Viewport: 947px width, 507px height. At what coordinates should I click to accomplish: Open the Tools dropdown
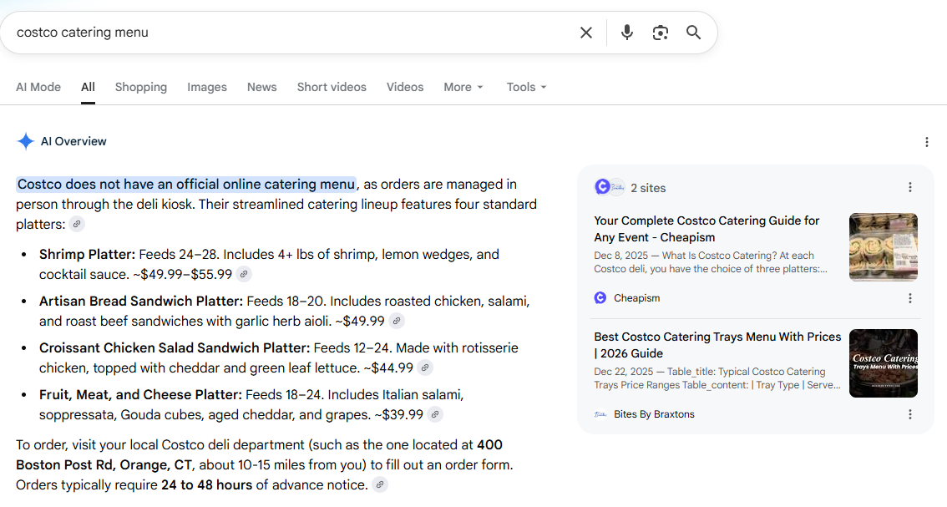point(526,87)
